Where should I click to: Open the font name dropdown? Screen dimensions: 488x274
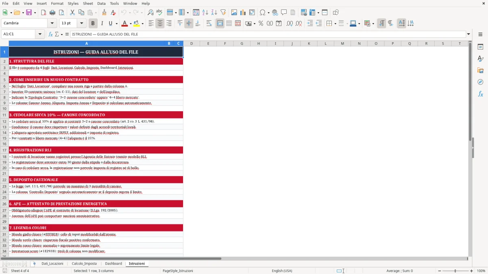point(52,24)
